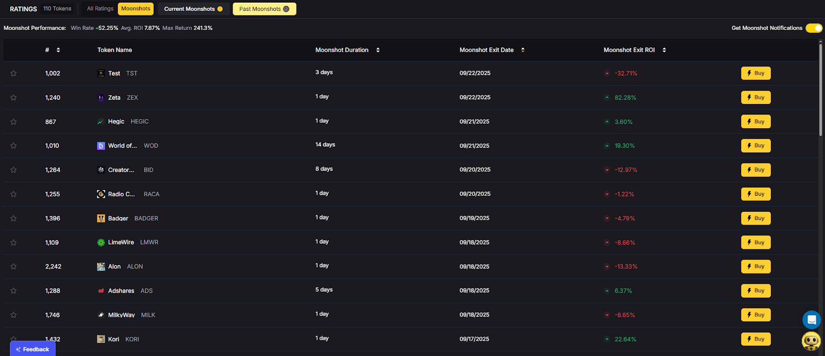Add Hegic to favorites with star
Screen dimensions: 825x356
(x=13, y=122)
